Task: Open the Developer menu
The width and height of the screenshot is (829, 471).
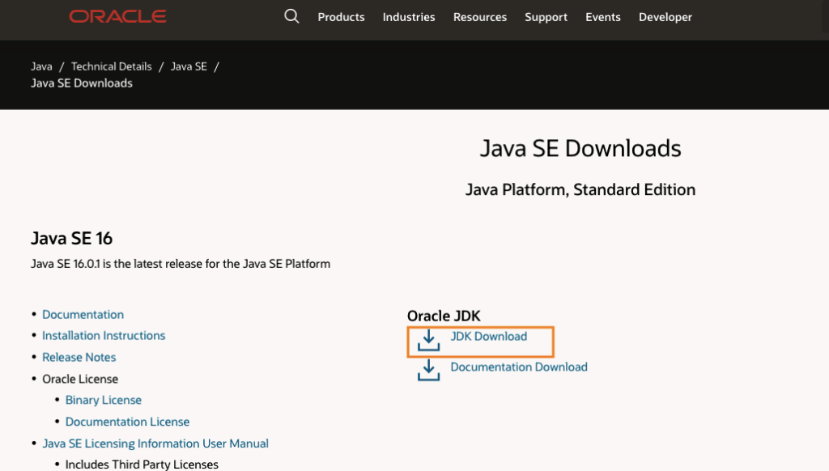Action: click(x=665, y=17)
